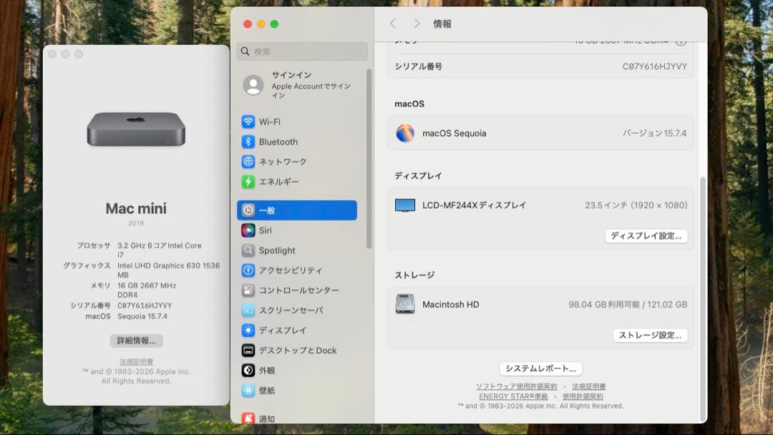Select the 外観 appearance icon
The image size is (773, 435).
click(248, 371)
